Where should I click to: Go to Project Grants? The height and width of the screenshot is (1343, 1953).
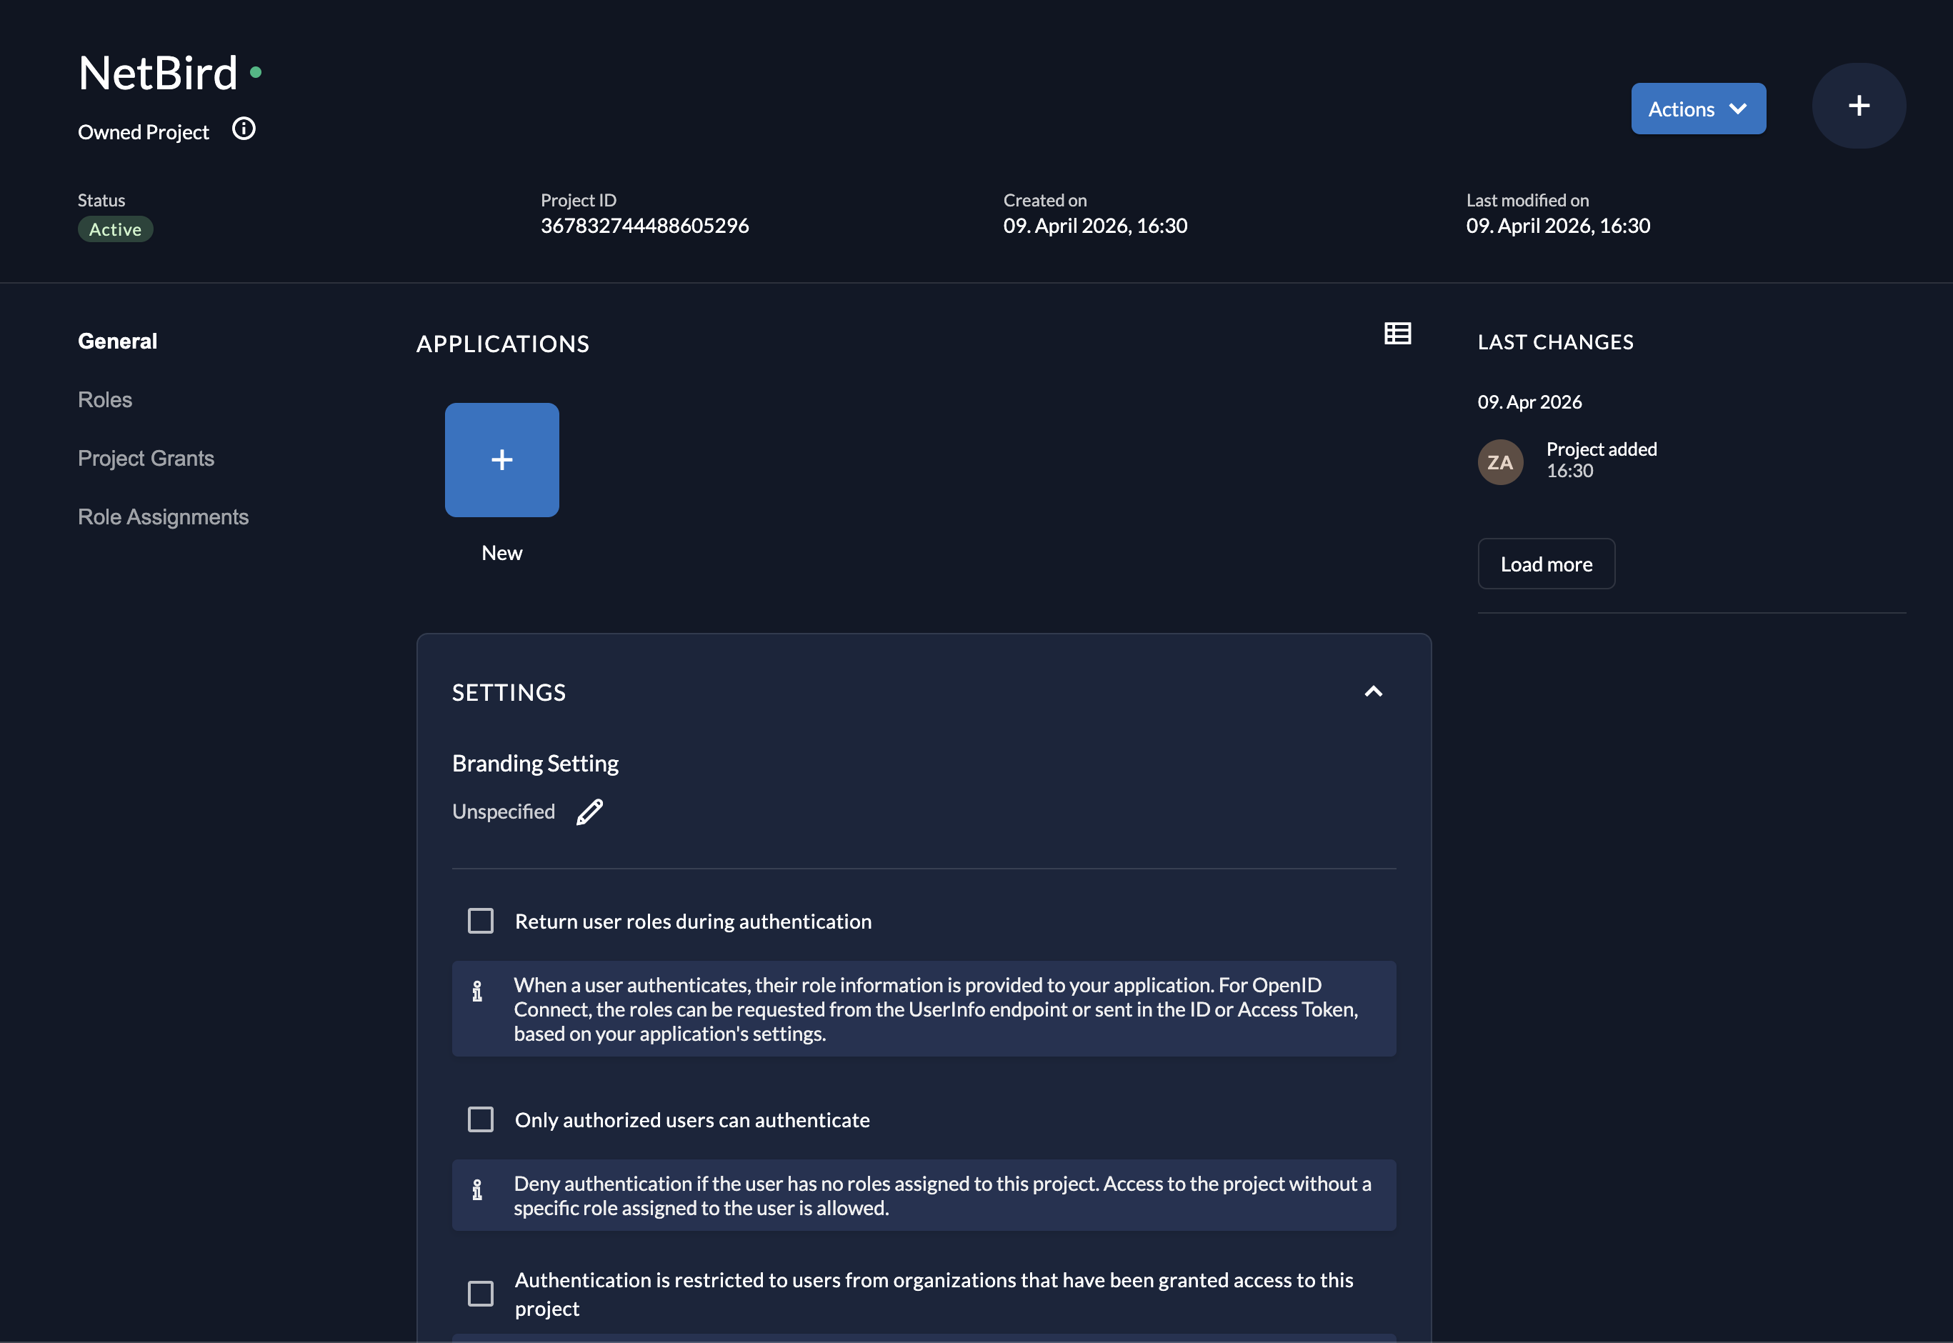[x=146, y=459]
